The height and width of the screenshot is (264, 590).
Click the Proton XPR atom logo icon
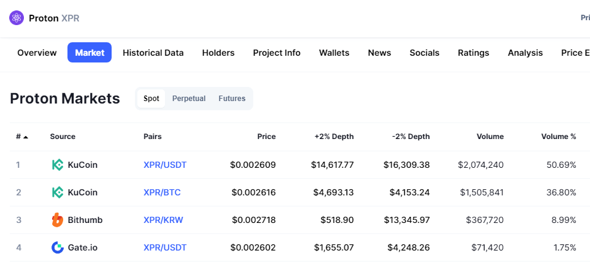17,18
